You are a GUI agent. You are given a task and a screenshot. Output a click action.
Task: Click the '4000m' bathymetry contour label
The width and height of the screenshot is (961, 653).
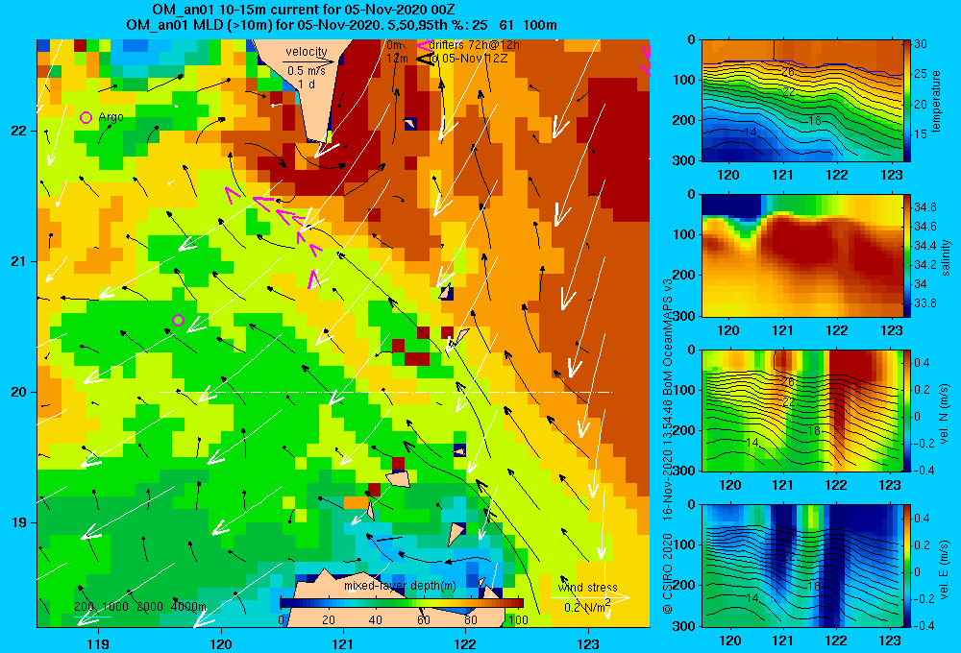coord(188,607)
